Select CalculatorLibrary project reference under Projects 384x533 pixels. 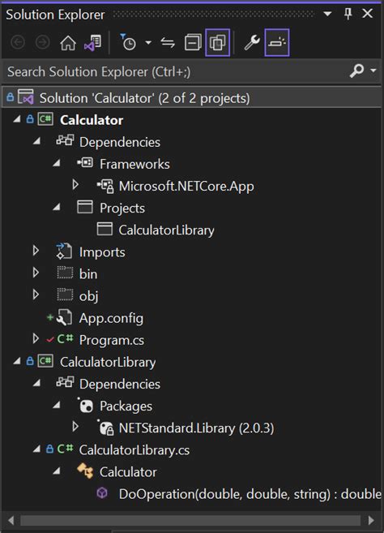click(x=166, y=230)
